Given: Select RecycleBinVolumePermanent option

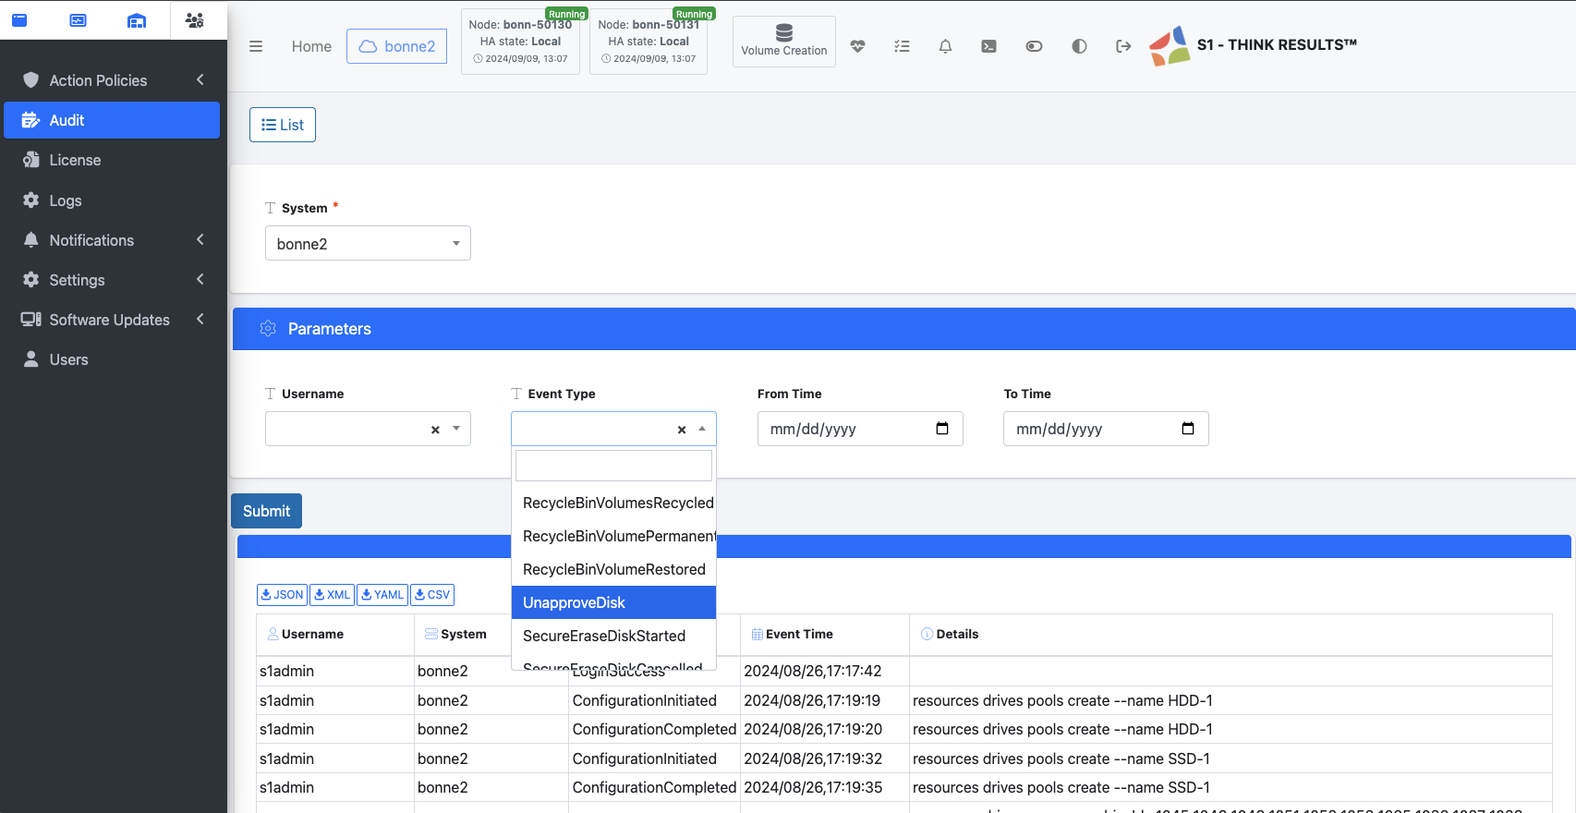Looking at the screenshot, I should (x=613, y=536).
